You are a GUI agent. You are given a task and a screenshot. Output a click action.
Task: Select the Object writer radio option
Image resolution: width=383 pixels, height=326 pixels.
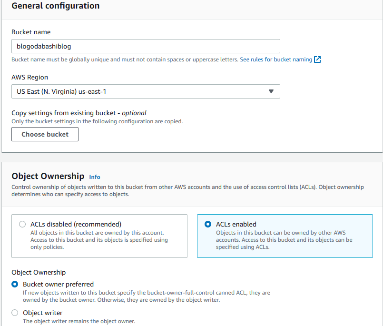pyautogui.click(x=15, y=313)
